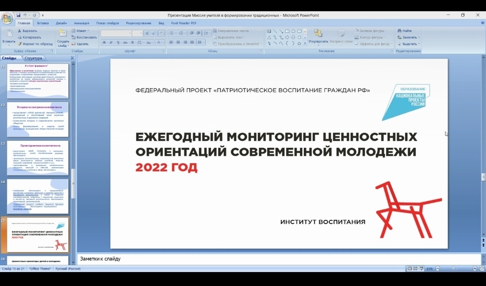This screenshot has height=286, width=486.
Task: Open the round Office button menu
Action: pos(7,18)
